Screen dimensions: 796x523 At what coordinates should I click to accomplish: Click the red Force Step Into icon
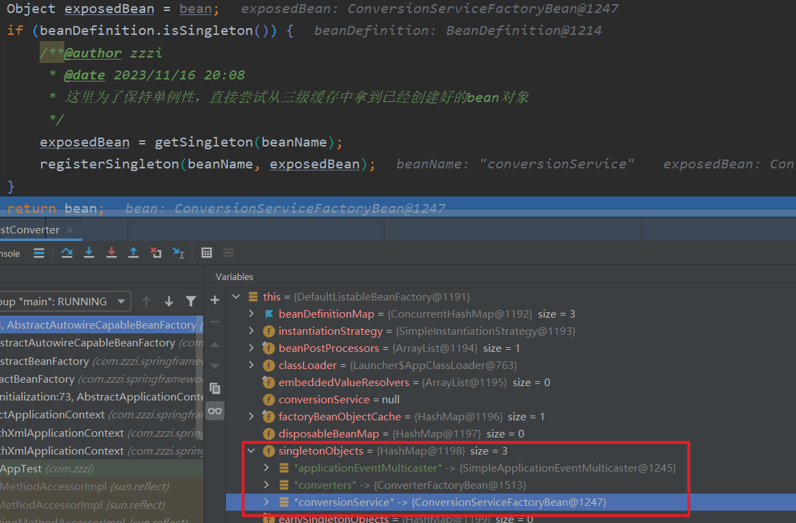pos(111,253)
